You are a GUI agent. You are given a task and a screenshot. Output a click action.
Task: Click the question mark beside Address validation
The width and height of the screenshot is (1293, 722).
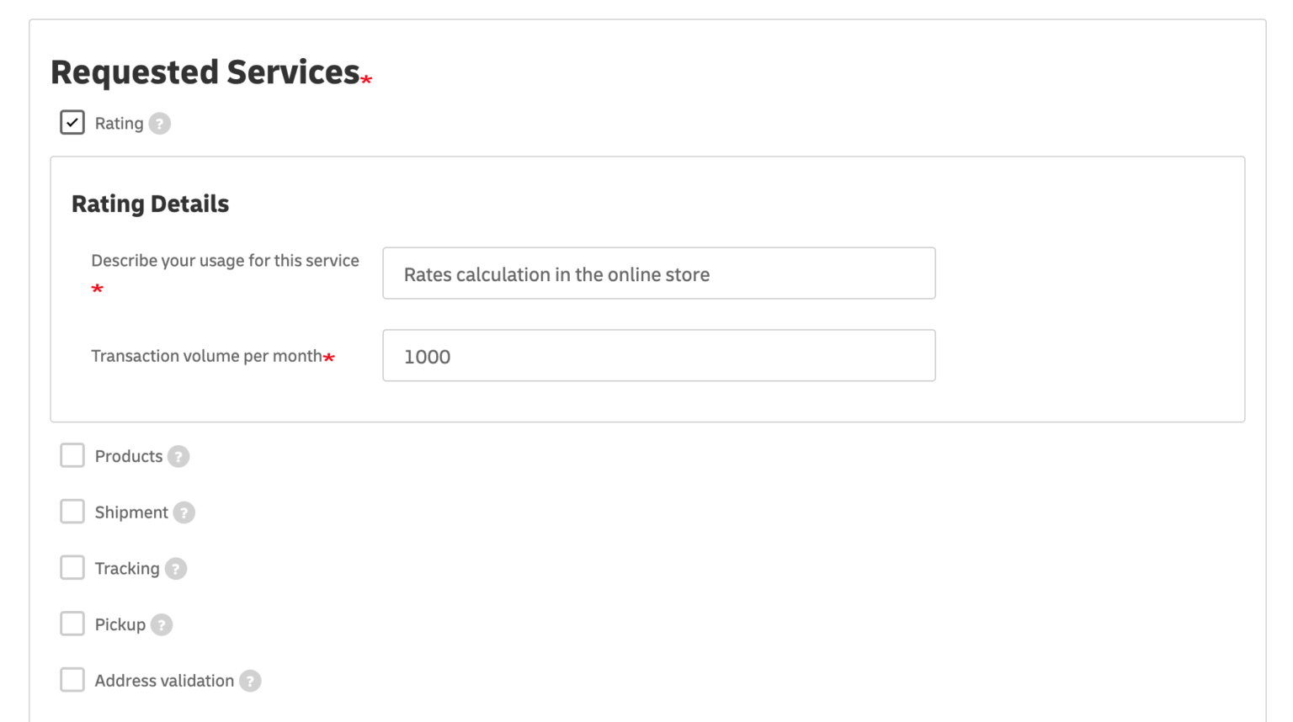tap(249, 680)
